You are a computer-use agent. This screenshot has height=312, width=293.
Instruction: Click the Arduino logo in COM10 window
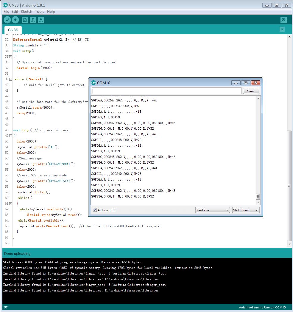pyautogui.click(x=93, y=83)
